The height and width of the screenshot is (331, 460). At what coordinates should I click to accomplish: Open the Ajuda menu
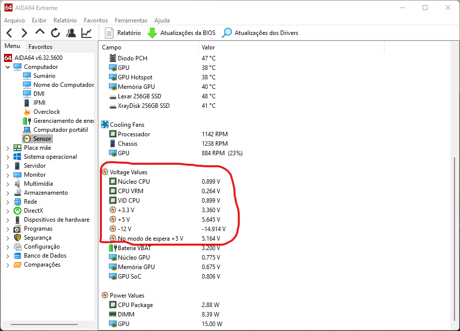pos(162,20)
